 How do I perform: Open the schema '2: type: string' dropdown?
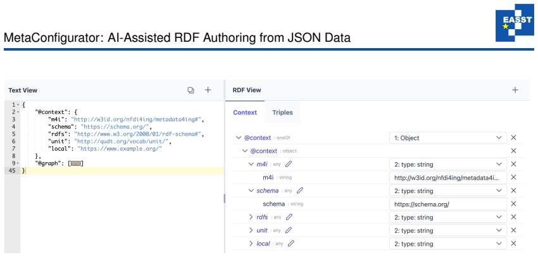[448, 191]
